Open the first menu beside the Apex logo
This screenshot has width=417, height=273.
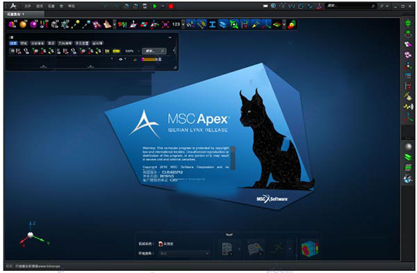click(28, 6)
